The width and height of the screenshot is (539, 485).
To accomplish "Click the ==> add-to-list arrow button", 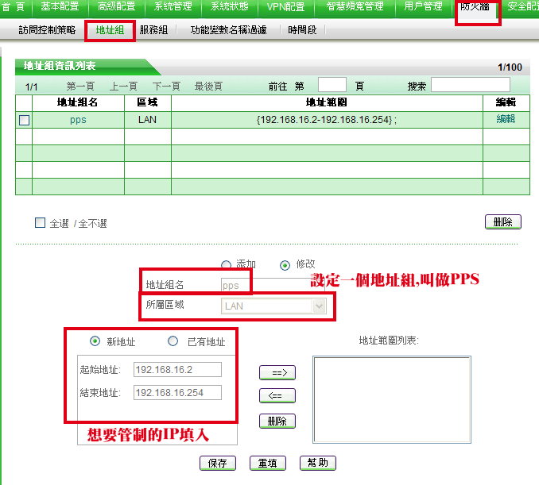I will tap(277, 371).
